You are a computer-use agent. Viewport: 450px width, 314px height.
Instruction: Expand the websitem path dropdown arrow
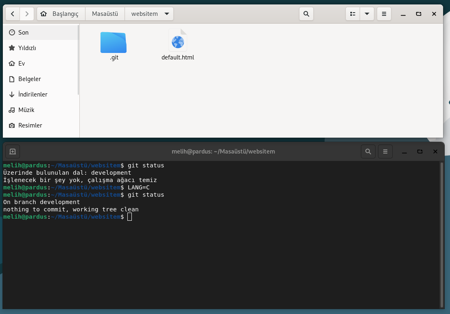pyautogui.click(x=167, y=14)
